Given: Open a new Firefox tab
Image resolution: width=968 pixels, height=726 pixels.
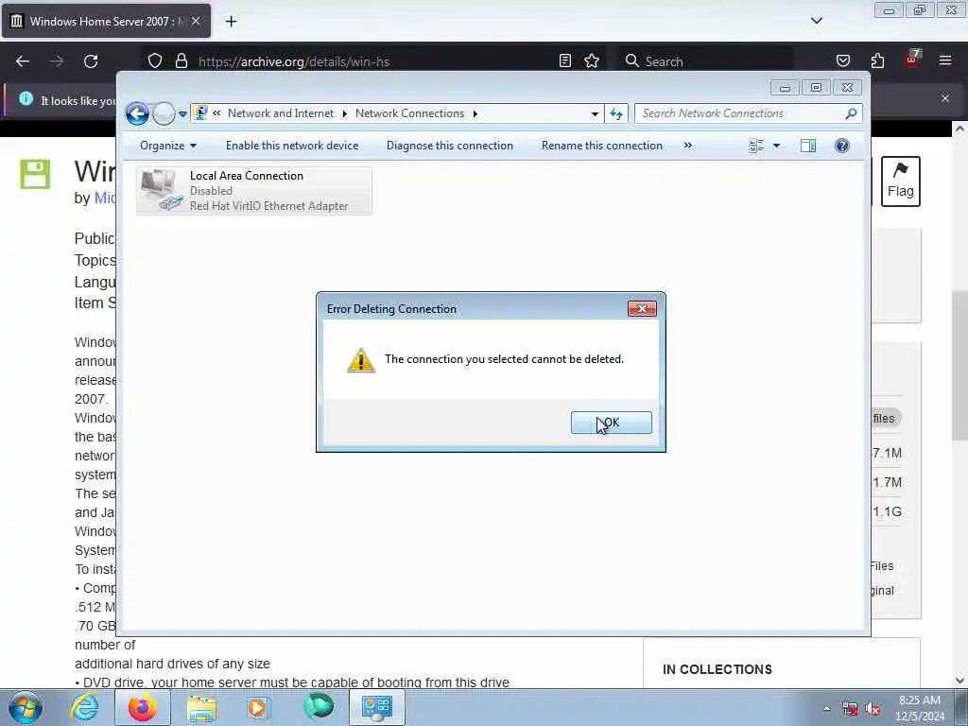Looking at the screenshot, I should pos(231,22).
